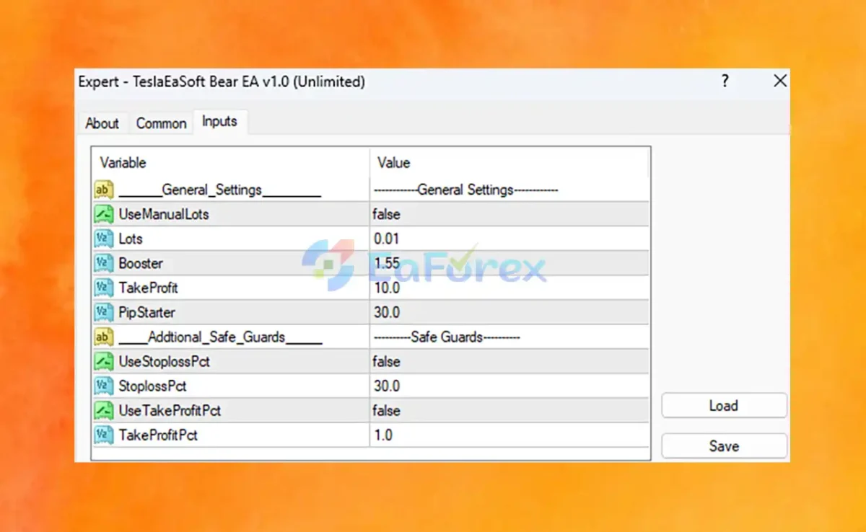Click the ___Addtional_Safe_Guards___ variable label

point(220,337)
